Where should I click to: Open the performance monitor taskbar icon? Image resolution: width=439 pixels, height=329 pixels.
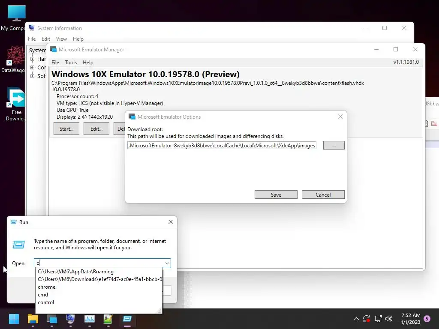coord(90,319)
